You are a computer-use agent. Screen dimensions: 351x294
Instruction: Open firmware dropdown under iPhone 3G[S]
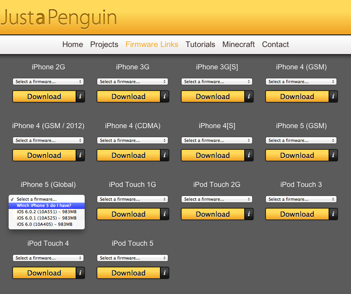point(217,82)
